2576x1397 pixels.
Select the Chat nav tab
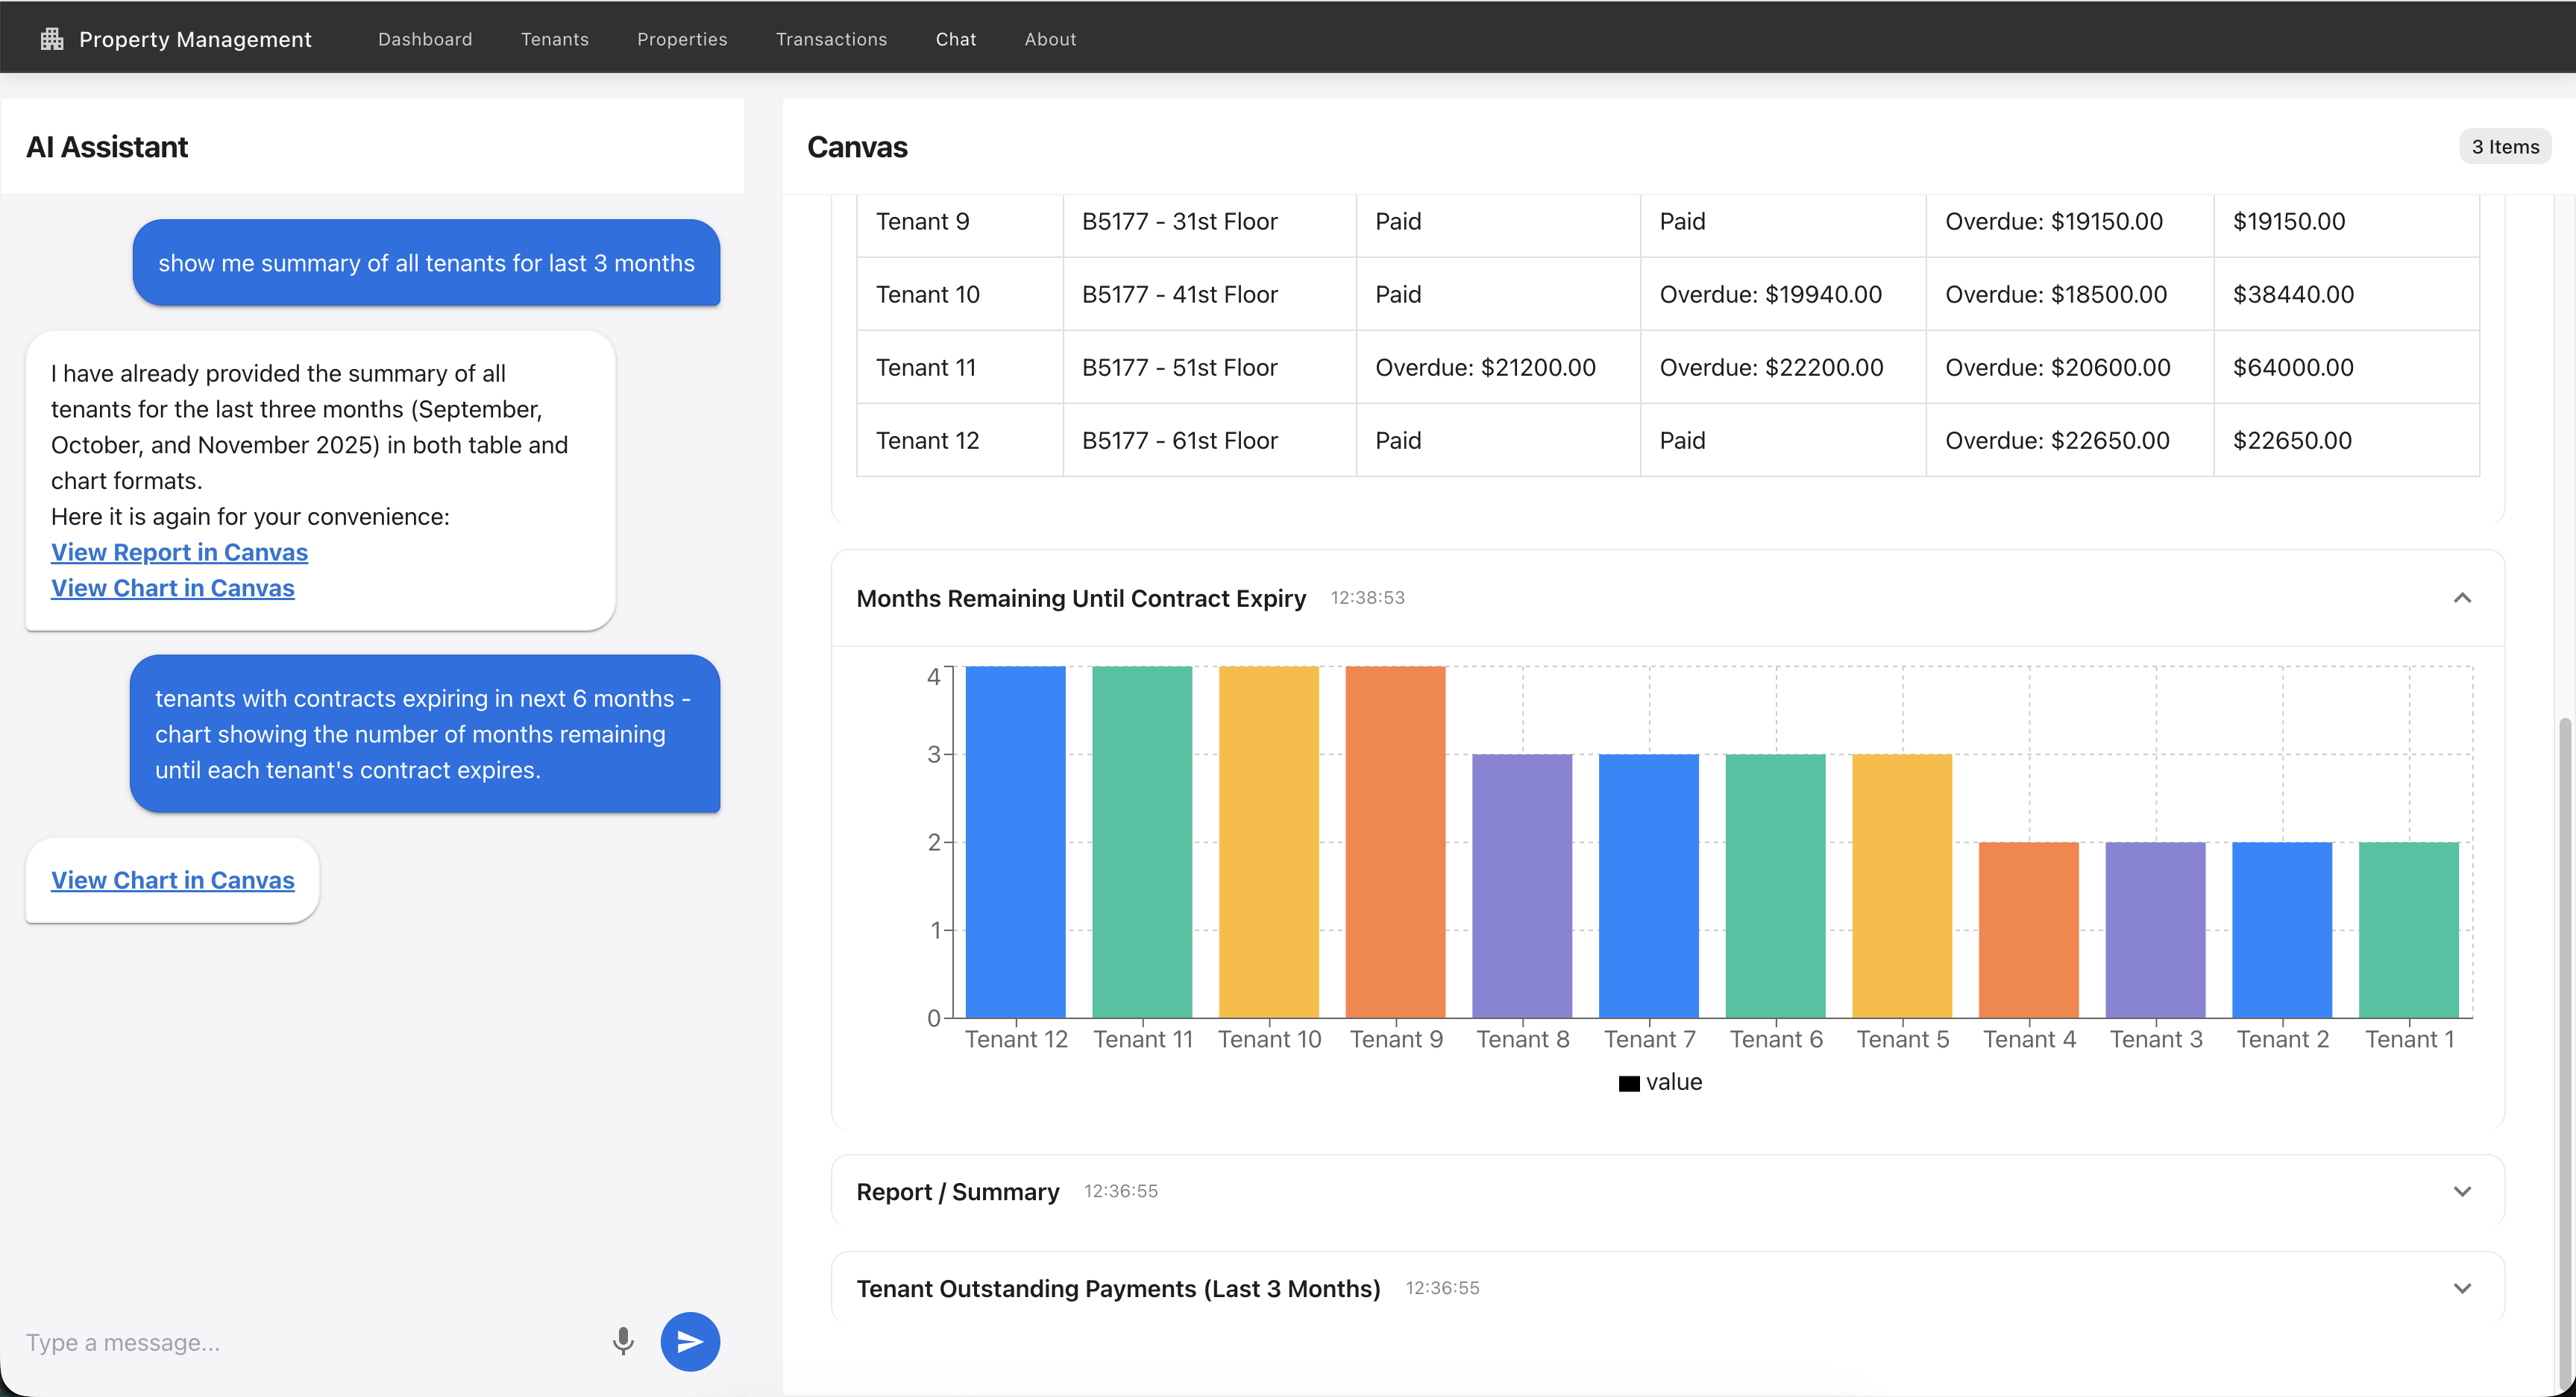coord(955,39)
